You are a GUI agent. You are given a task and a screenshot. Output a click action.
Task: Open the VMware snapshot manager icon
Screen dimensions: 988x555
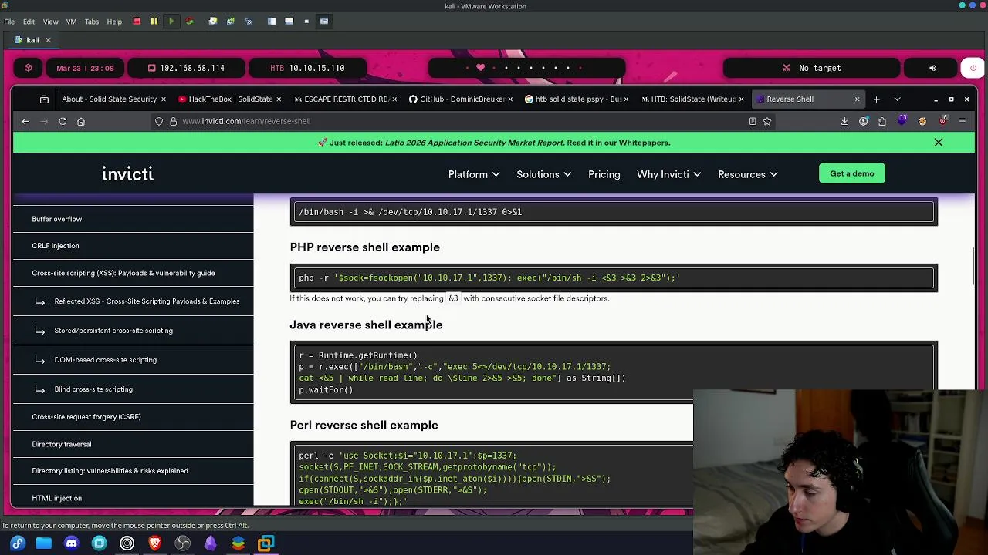[x=248, y=22]
